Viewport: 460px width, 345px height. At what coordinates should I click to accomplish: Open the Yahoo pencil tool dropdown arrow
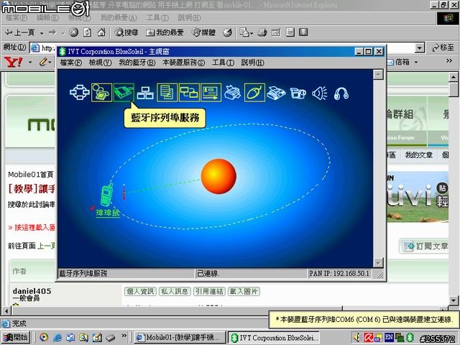(x=50, y=62)
